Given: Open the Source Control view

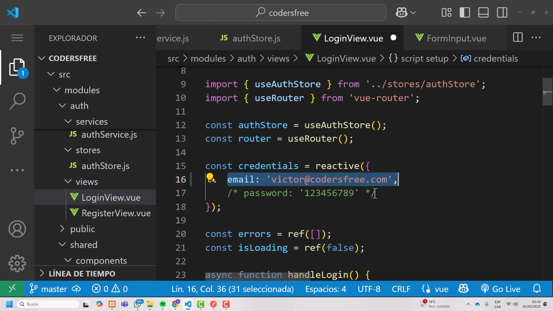Looking at the screenshot, I should click(17, 136).
